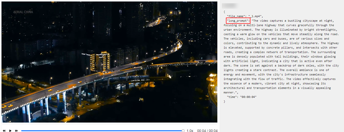Screen dimensions: 344x132
Task: Click the progress slider handle at end
Action: pos(183,131)
